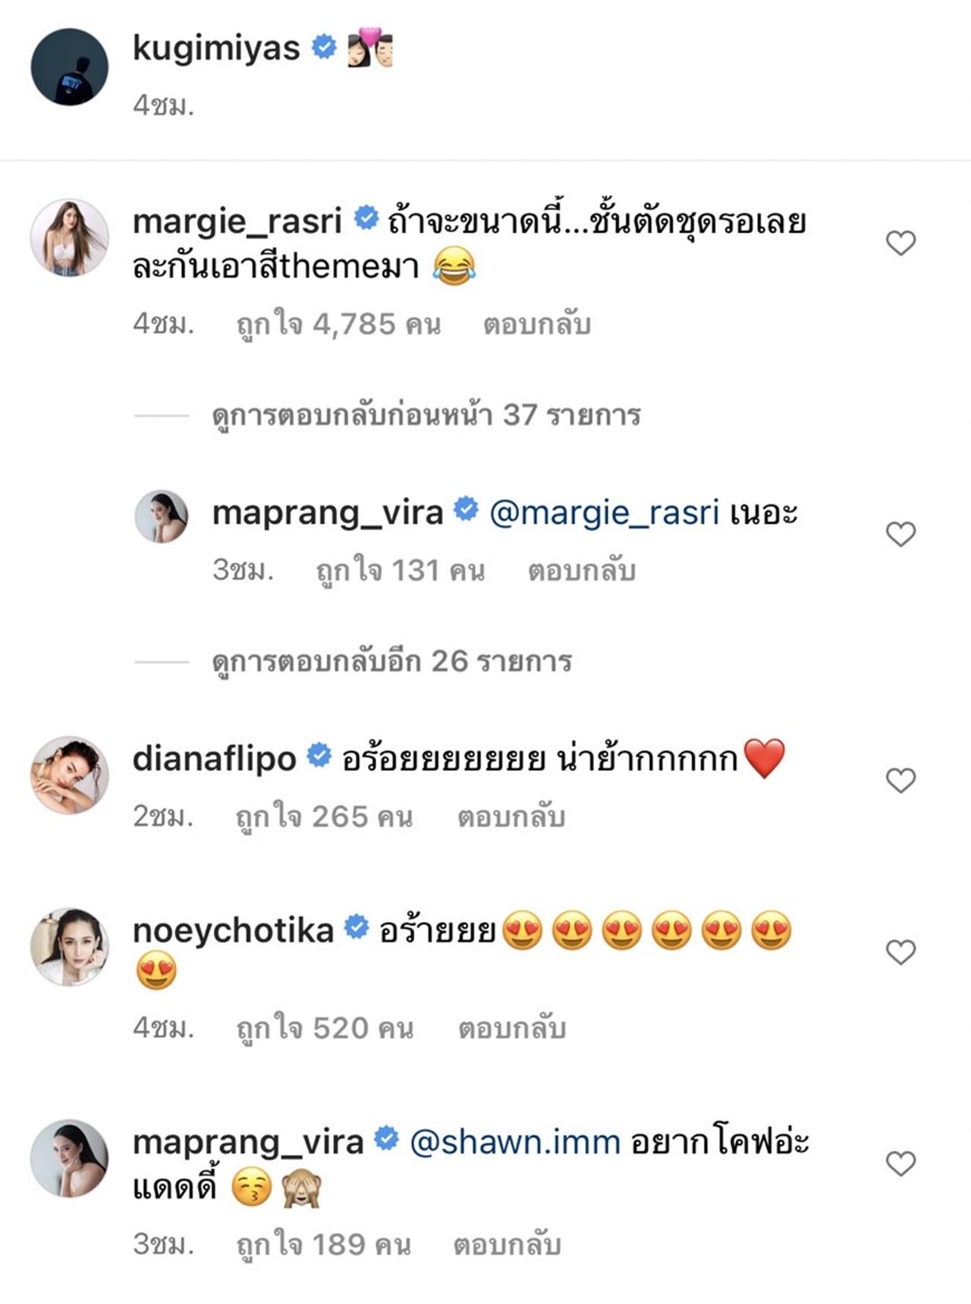Open noeychotika's profile avatar

pyautogui.click(x=69, y=946)
